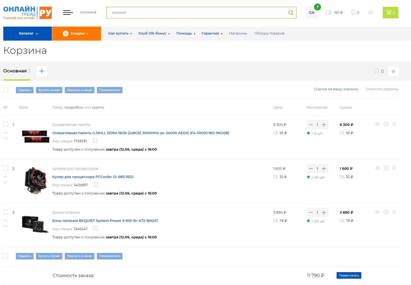Viewport: 411px width, 285px height.
Task: Open Блок питания BEQUIET System Power 9 link
Action: click(105, 221)
